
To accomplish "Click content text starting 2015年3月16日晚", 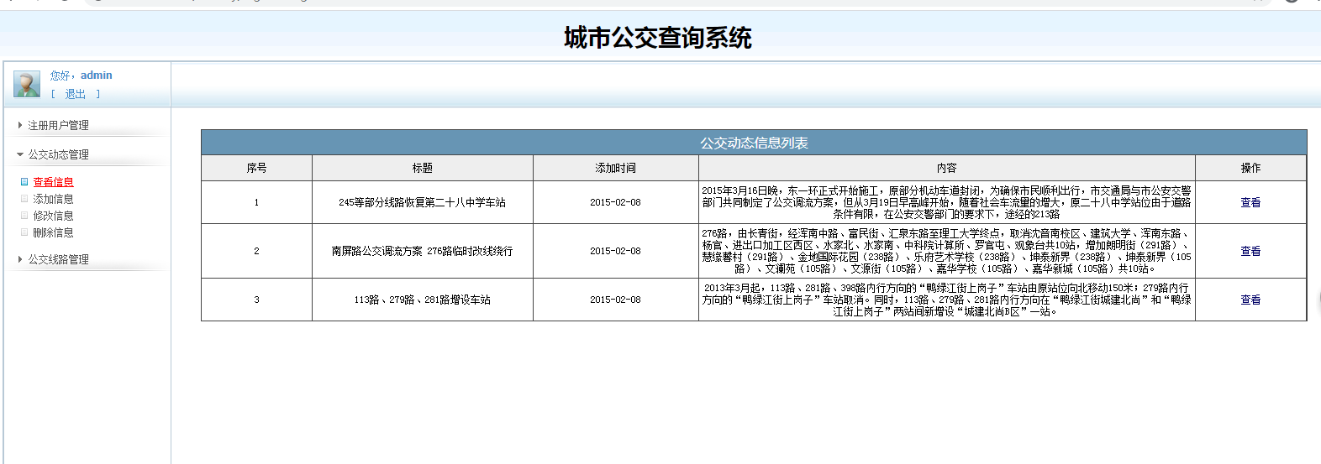I will [946, 202].
